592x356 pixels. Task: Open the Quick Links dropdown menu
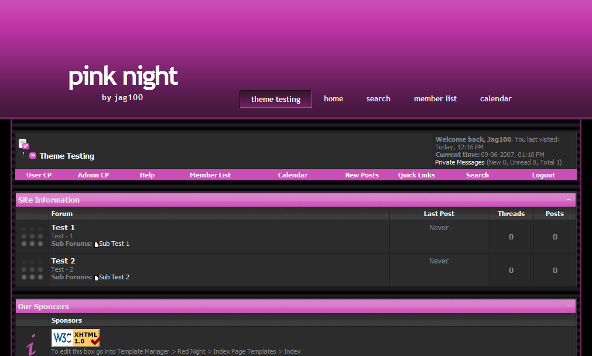(x=416, y=175)
